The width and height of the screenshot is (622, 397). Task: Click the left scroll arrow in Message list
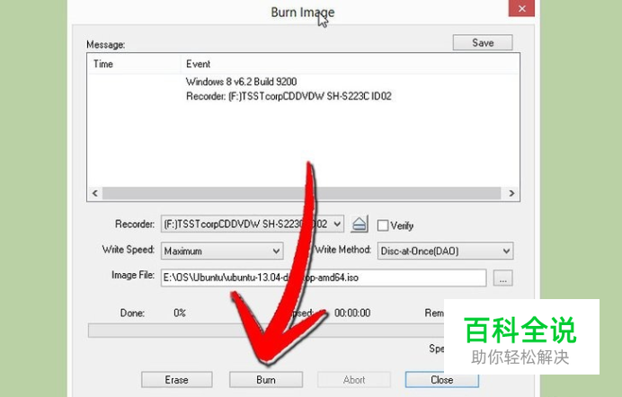coord(94,193)
